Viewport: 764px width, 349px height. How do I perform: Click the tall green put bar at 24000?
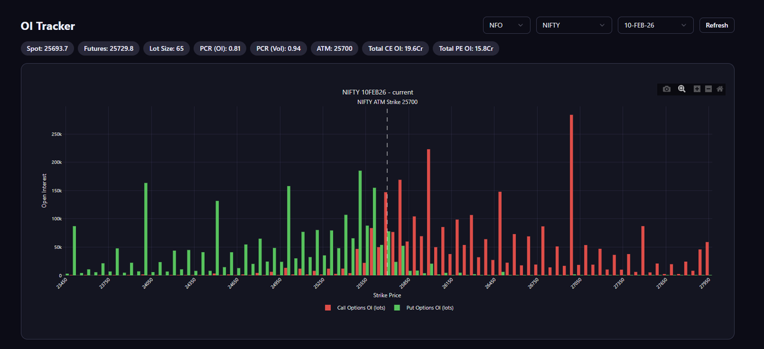(146, 229)
